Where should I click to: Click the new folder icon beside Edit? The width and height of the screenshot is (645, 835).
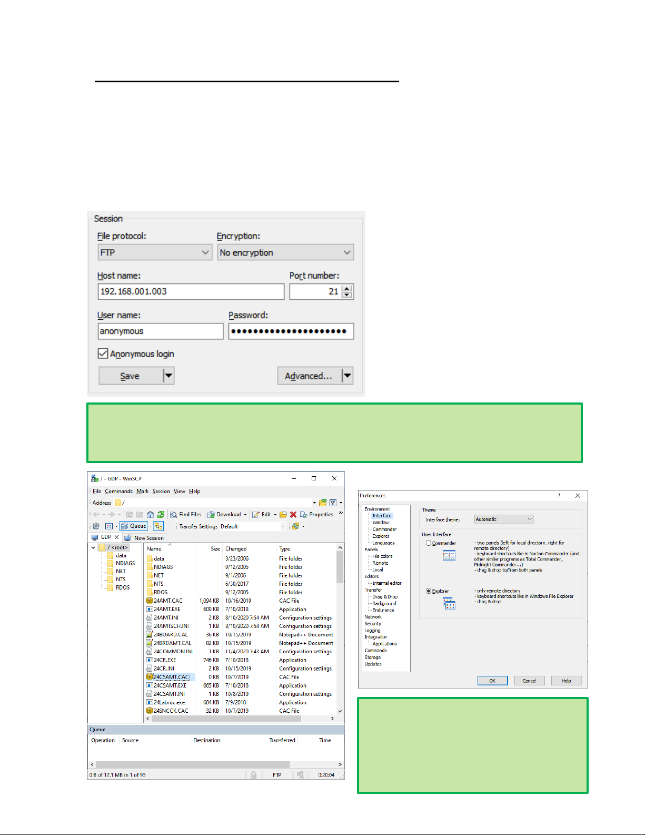coord(283,515)
